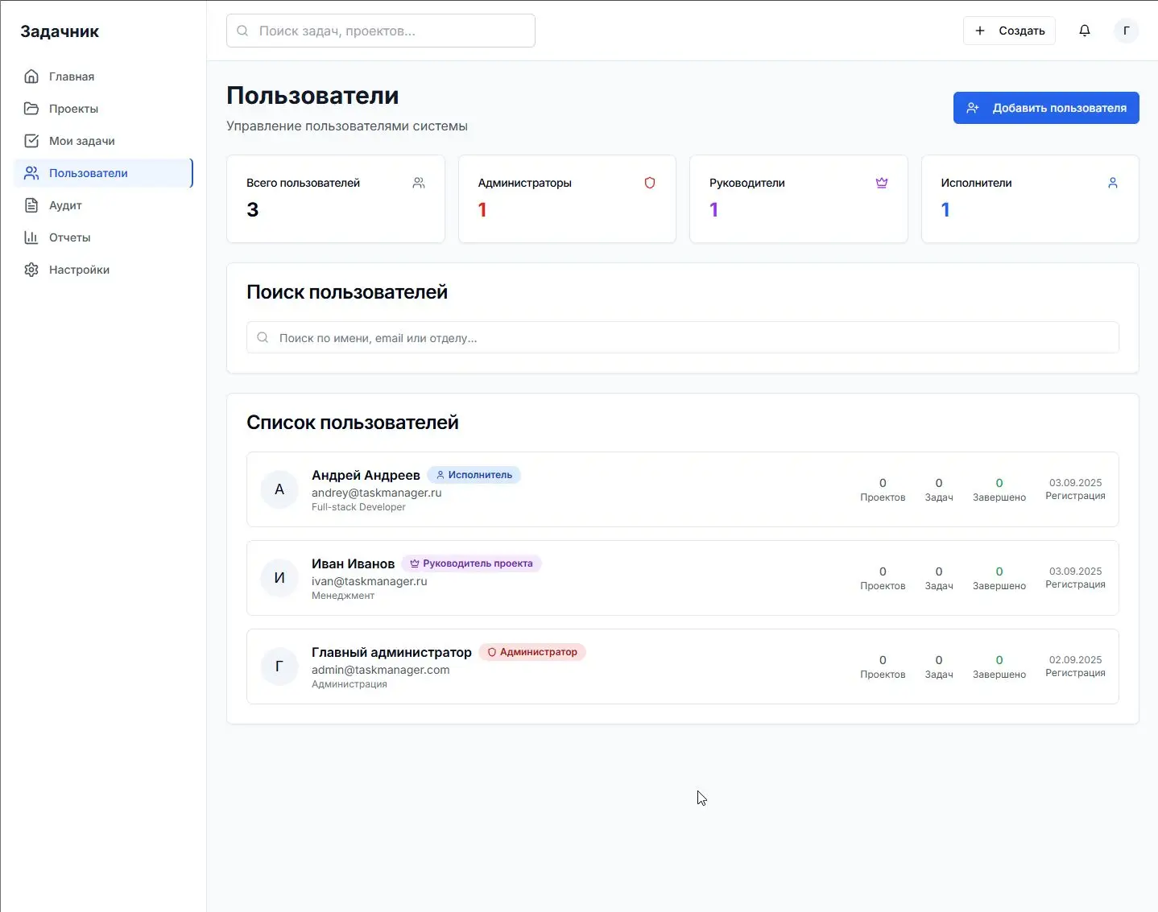Click the shield icon on the Администраторы card
1158x912 pixels.
650,183
